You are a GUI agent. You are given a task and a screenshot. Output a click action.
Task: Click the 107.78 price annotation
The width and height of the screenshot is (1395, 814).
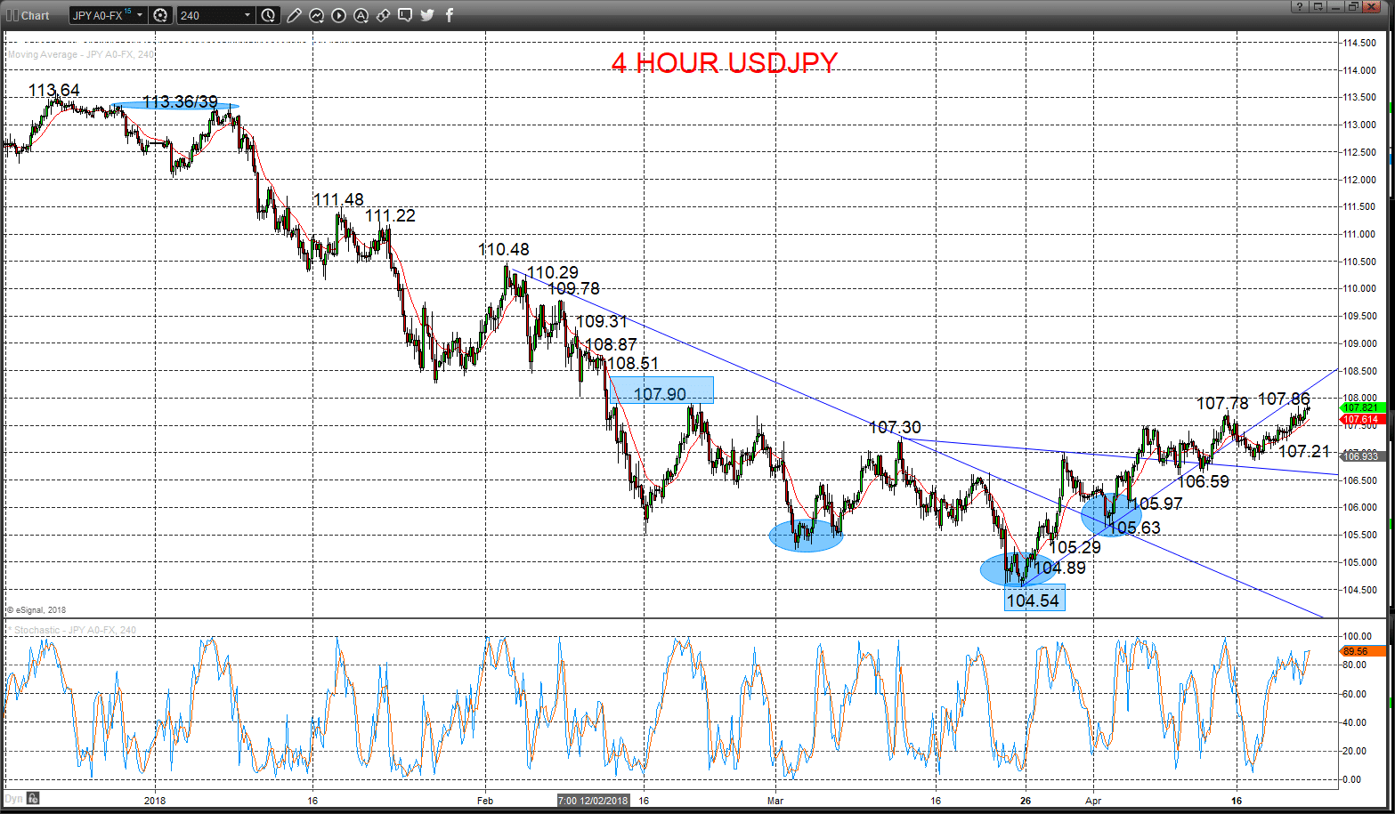[1222, 404]
